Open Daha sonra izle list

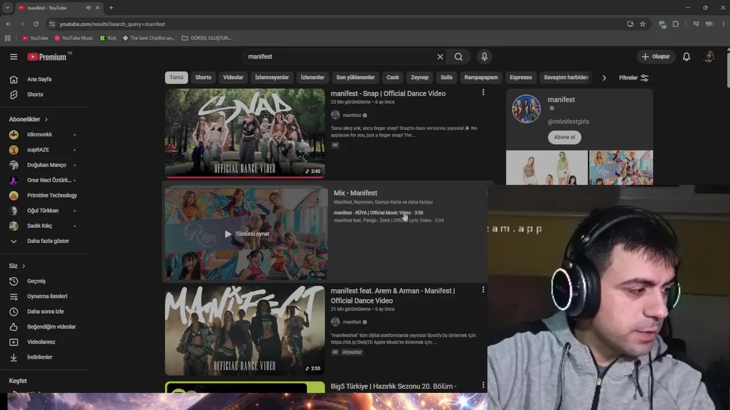pyautogui.click(x=44, y=311)
